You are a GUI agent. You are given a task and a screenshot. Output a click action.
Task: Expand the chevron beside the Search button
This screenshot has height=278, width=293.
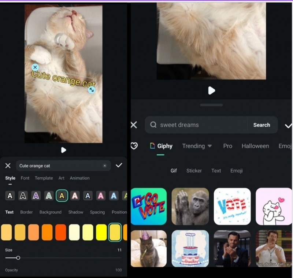coord(288,125)
